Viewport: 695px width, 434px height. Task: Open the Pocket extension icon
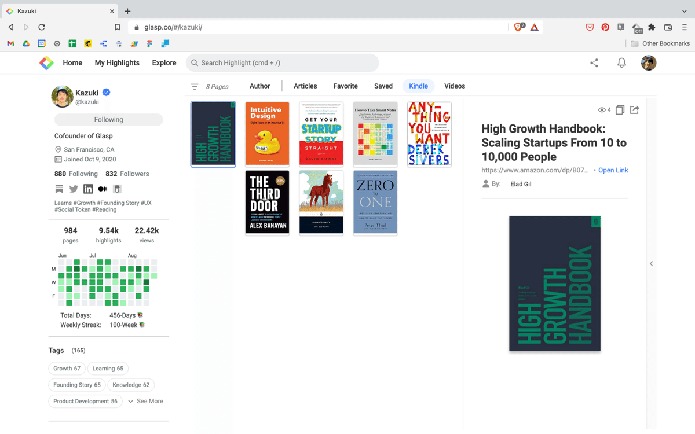coord(590,27)
